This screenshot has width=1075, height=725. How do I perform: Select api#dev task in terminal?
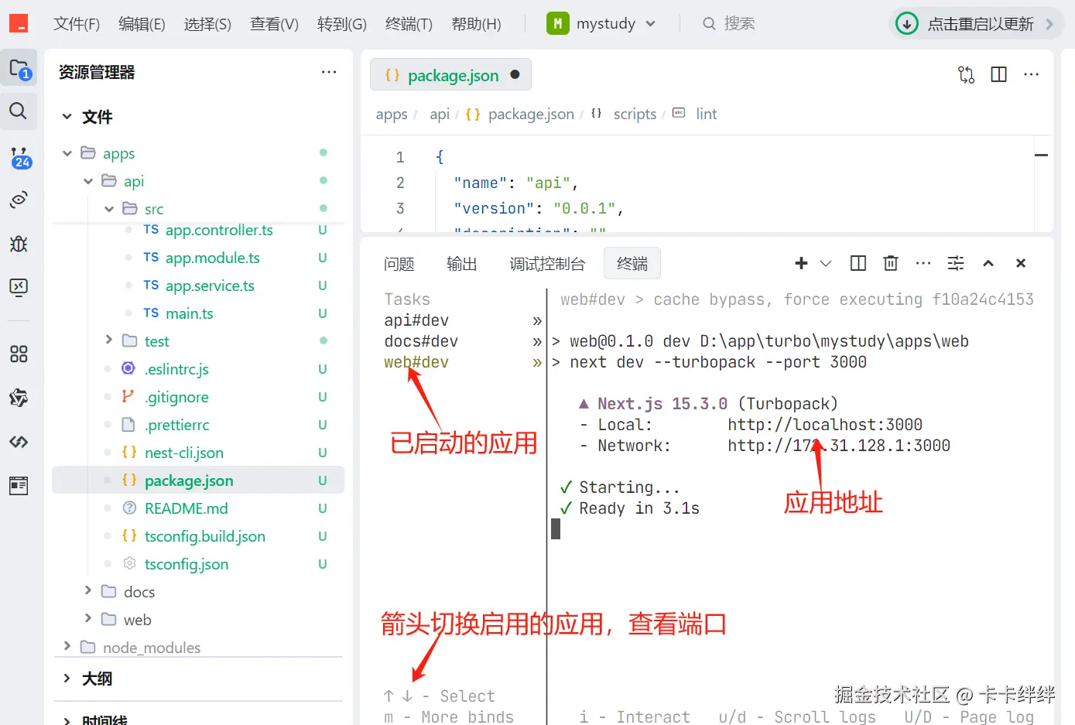point(416,320)
